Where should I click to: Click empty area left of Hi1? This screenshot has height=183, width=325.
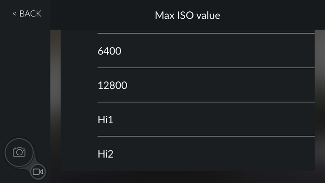(x=79, y=119)
